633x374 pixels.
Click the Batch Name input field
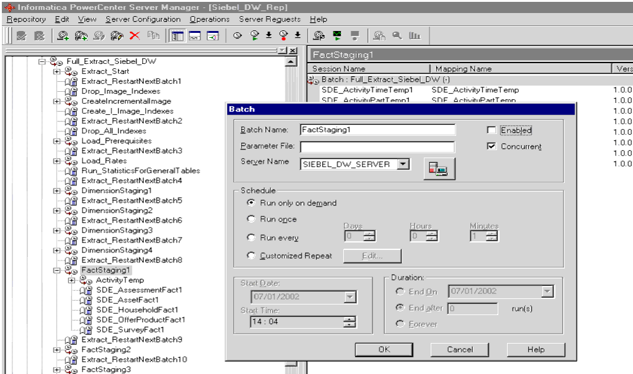(378, 130)
